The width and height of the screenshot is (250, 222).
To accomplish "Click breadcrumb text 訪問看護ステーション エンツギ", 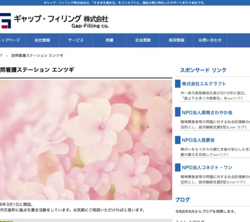I will pos(37,55).
